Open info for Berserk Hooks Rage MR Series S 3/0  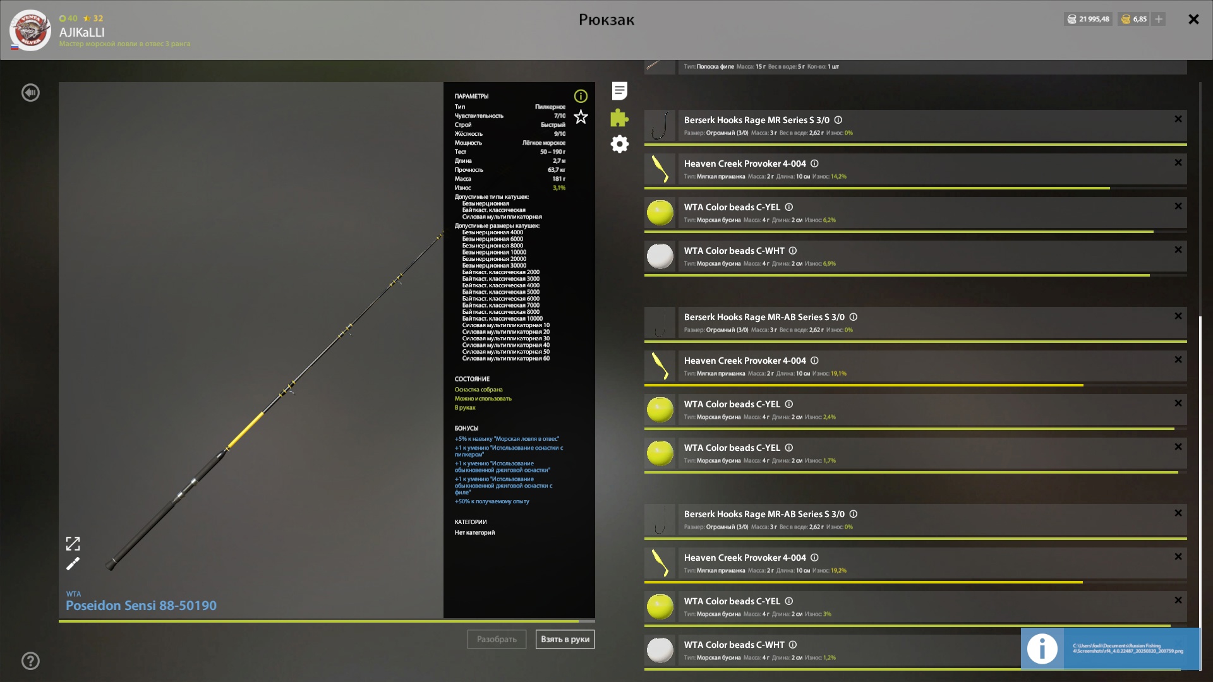(x=838, y=120)
